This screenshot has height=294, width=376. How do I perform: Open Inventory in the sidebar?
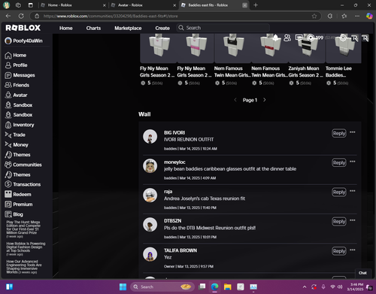(x=20, y=125)
